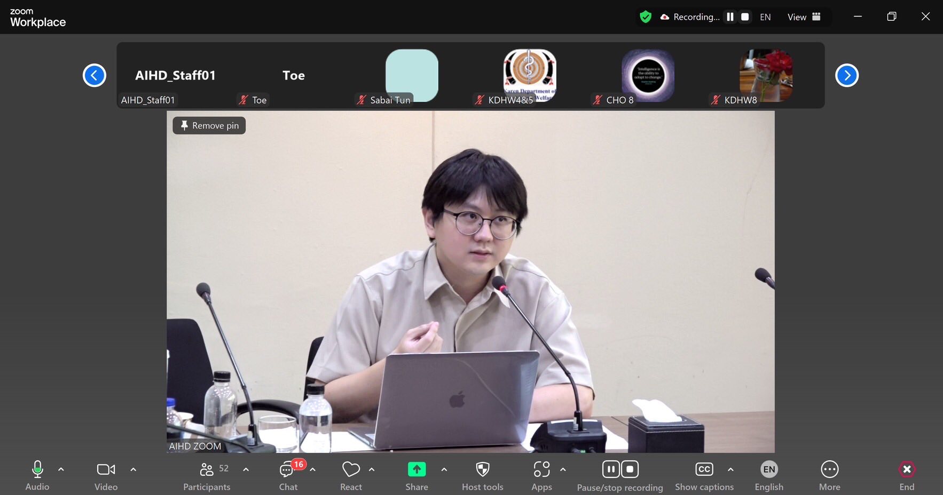Toggle Show captions CC button
Viewport: 943px width, 495px height.
[704, 469]
